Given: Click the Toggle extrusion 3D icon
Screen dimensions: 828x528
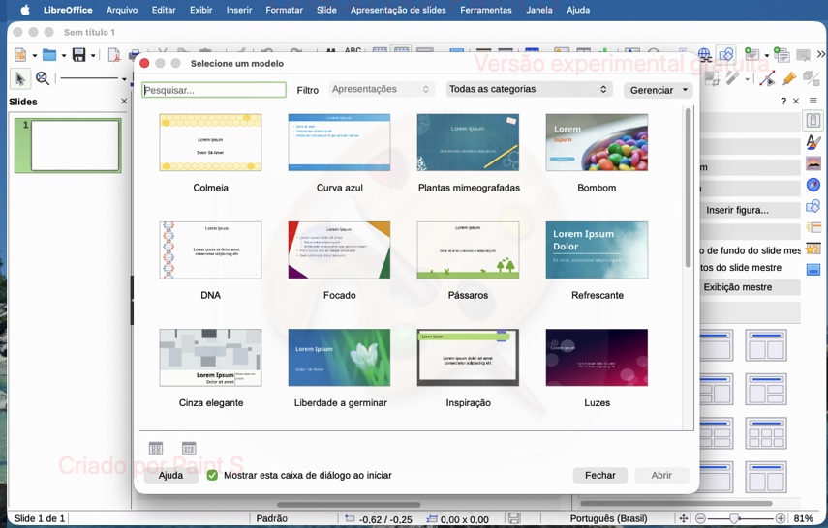Looking at the screenshot, I should [x=812, y=78].
